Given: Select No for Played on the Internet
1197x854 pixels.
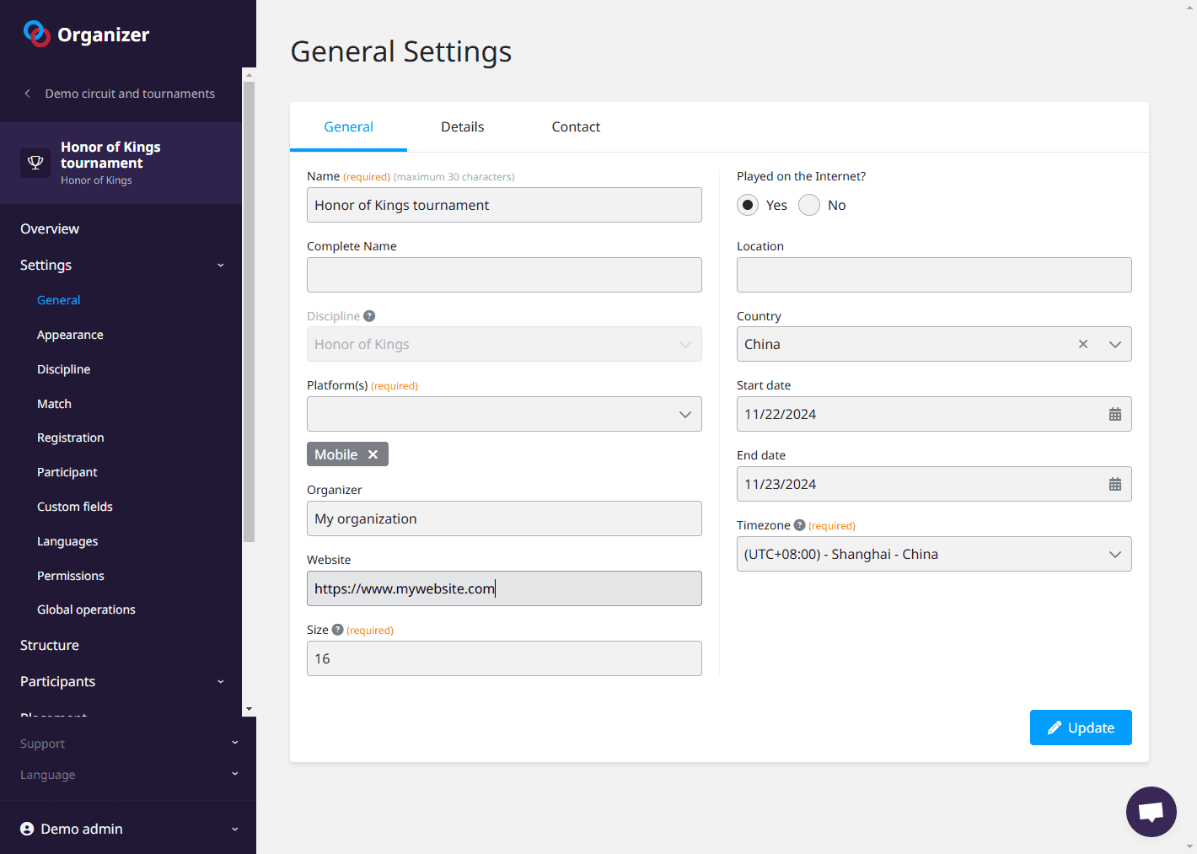Looking at the screenshot, I should [x=809, y=205].
